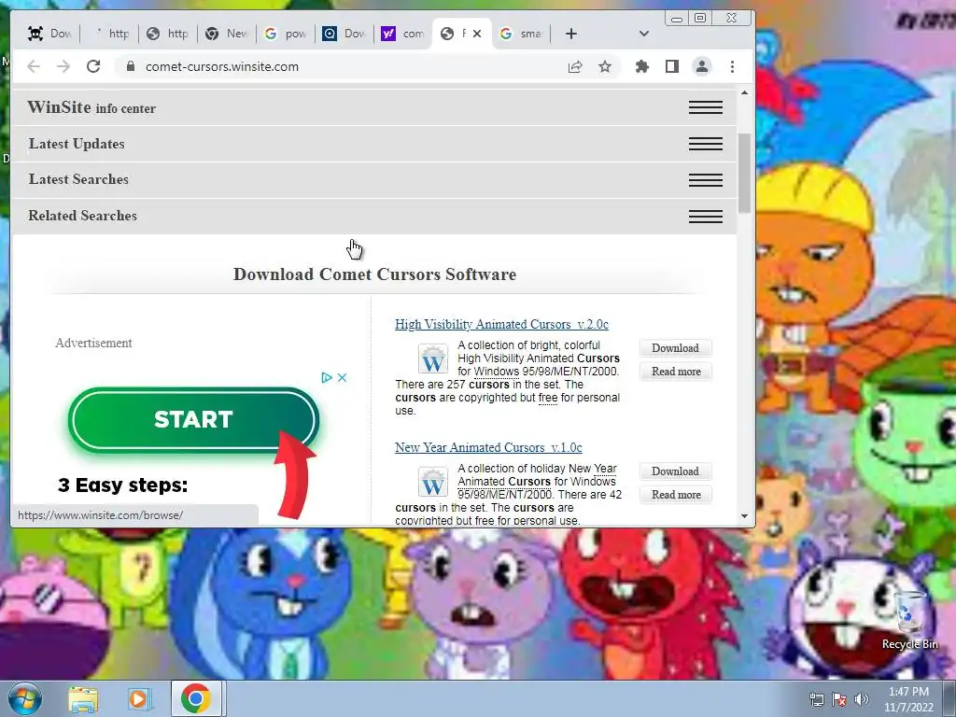
Task: Expand the WinSite info center hamburger menu
Action: [706, 108]
